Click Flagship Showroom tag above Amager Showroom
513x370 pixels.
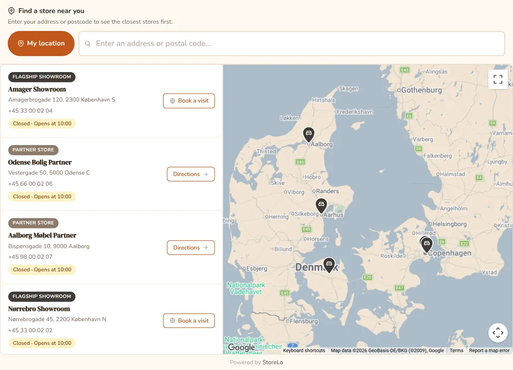[x=42, y=77]
